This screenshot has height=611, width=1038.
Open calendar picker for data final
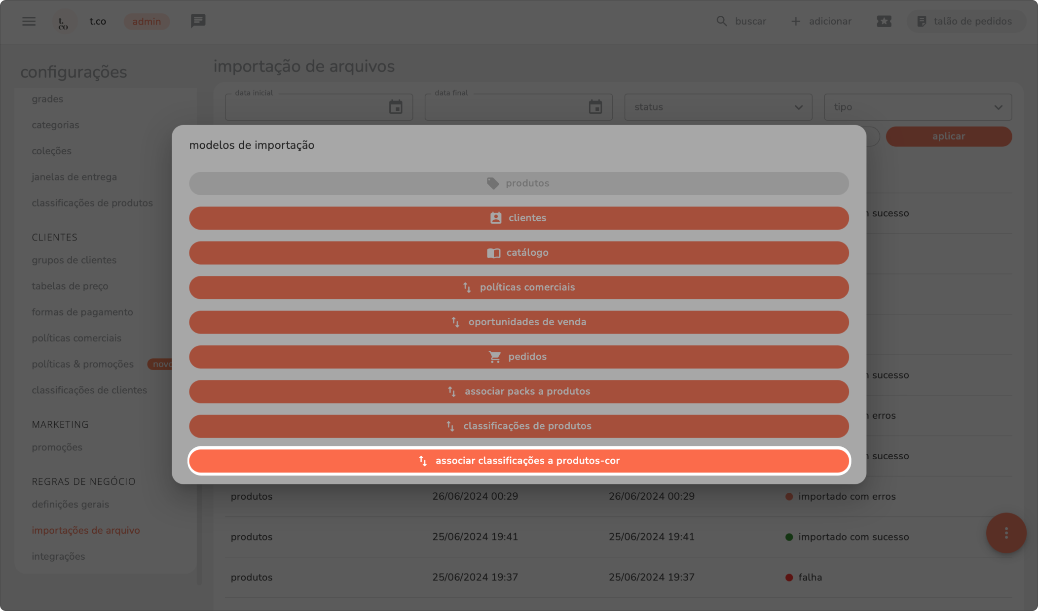click(x=595, y=107)
